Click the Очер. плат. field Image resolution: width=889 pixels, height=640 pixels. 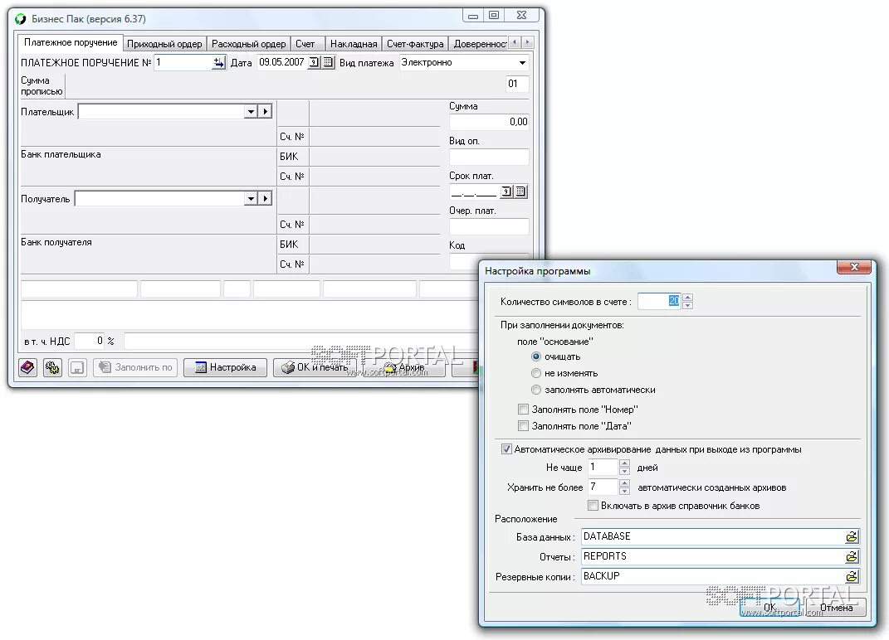click(489, 226)
